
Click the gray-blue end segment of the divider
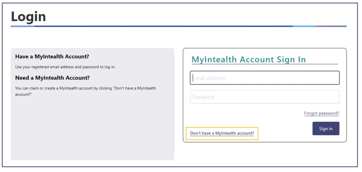pyautogui.click(x=335, y=26)
